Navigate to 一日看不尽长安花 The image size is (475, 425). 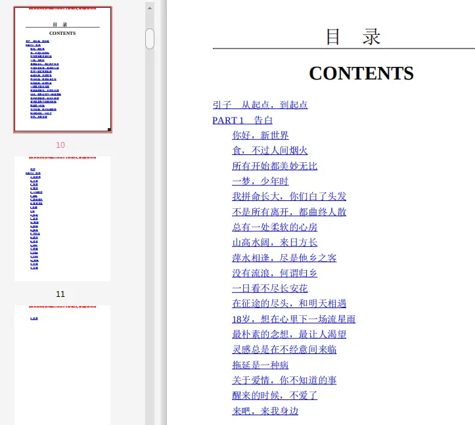pos(269,288)
